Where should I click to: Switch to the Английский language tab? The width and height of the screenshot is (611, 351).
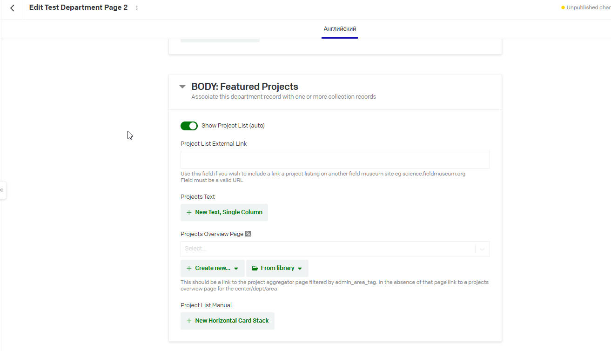(340, 29)
